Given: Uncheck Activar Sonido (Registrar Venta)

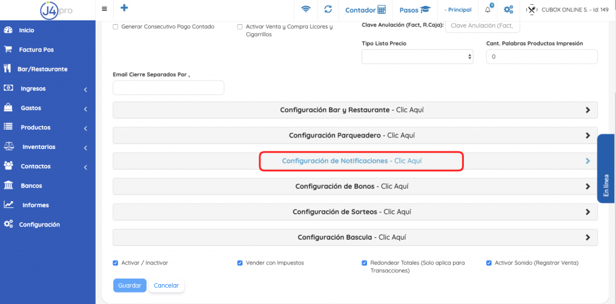Looking at the screenshot, I should click(489, 263).
